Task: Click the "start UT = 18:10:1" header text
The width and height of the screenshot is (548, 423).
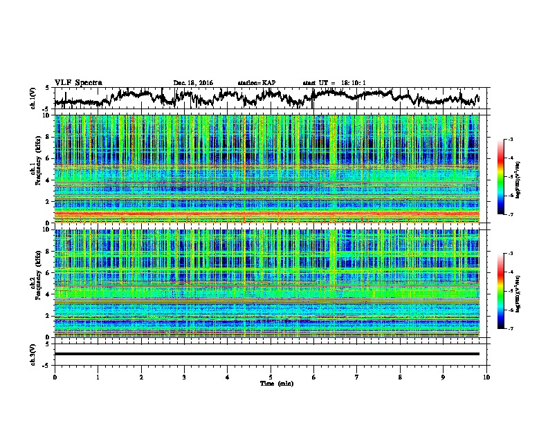Action: pyautogui.click(x=334, y=83)
